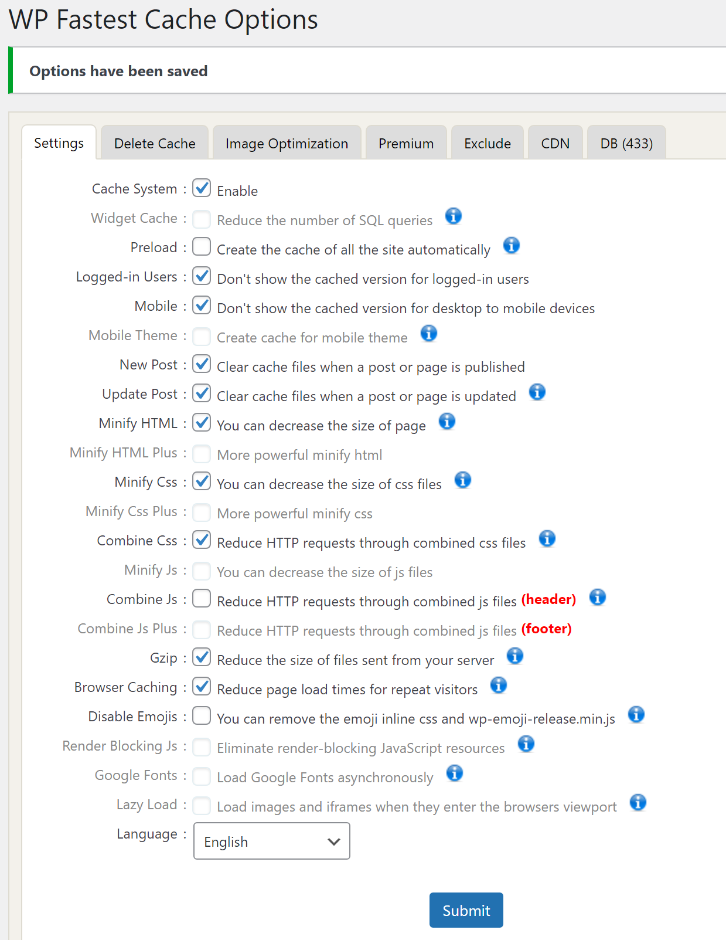The height and width of the screenshot is (940, 726).
Task: Click info icon for Render Blocking Js
Action: point(526,744)
